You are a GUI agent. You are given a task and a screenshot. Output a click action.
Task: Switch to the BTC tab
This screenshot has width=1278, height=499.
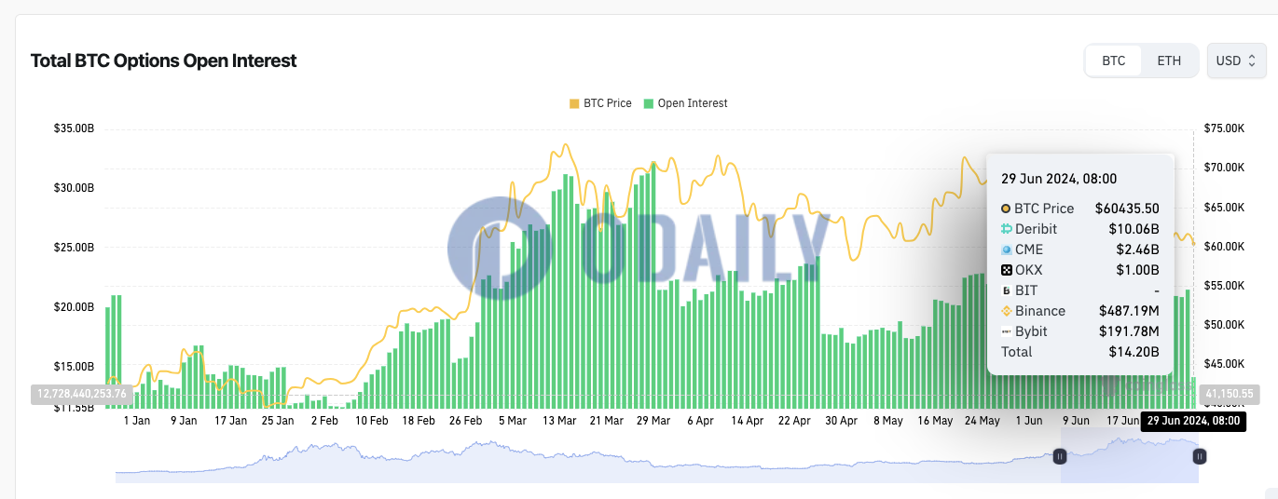(x=1114, y=61)
